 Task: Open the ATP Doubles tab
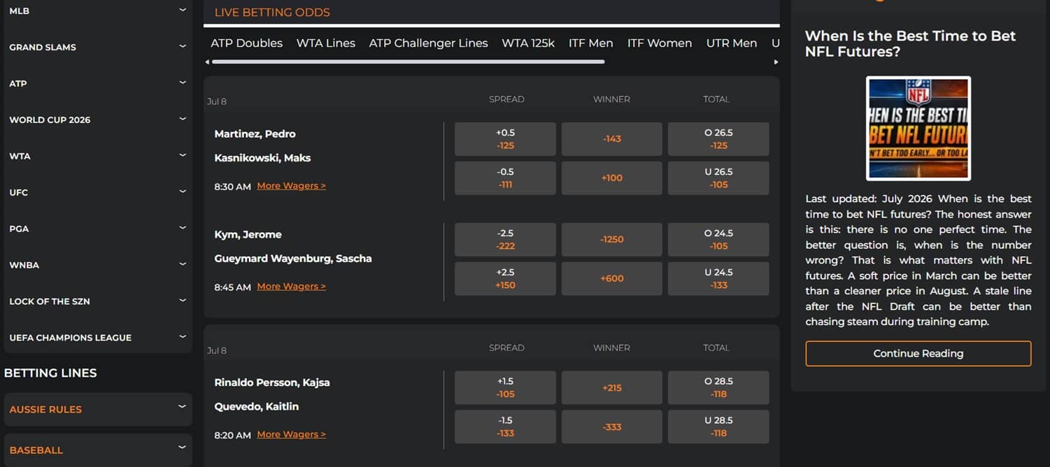pyautogui.click(x=246, y=43)
